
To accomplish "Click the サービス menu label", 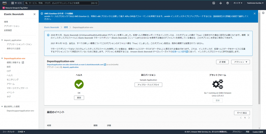I will pyautogui.click(x=18, y=3).
